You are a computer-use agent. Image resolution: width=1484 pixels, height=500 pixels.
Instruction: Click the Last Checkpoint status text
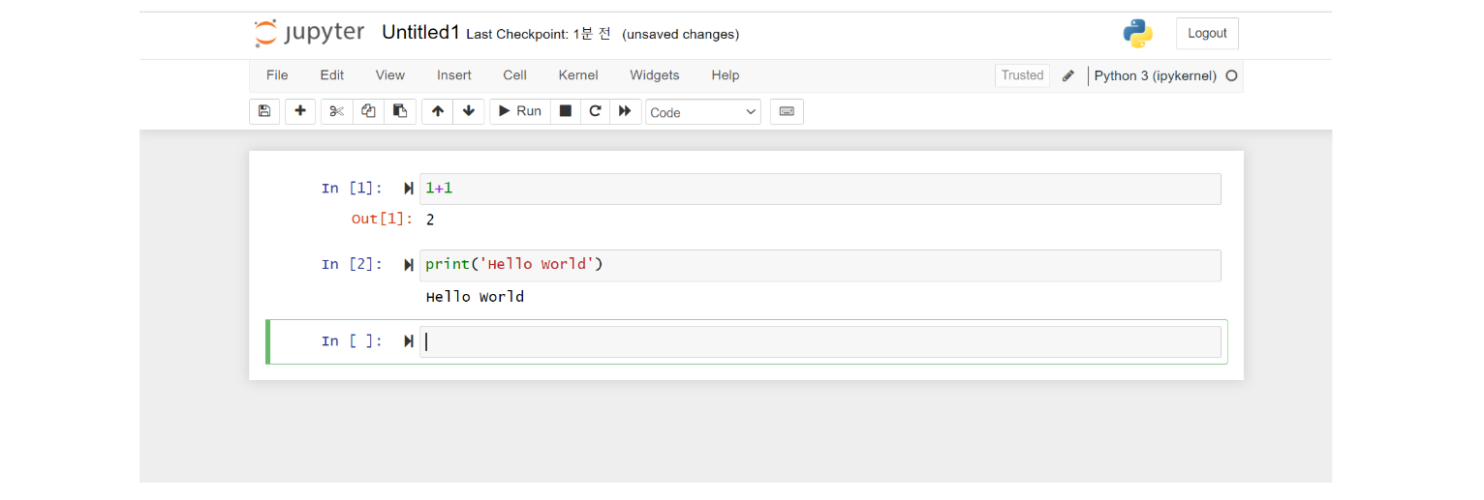pyautogui.click(x=539, y=34)
